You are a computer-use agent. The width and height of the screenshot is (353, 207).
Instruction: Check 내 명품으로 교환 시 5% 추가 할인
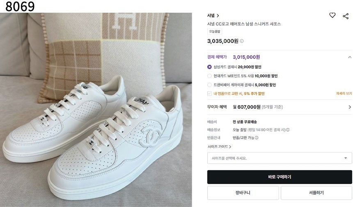click(210, 94)
